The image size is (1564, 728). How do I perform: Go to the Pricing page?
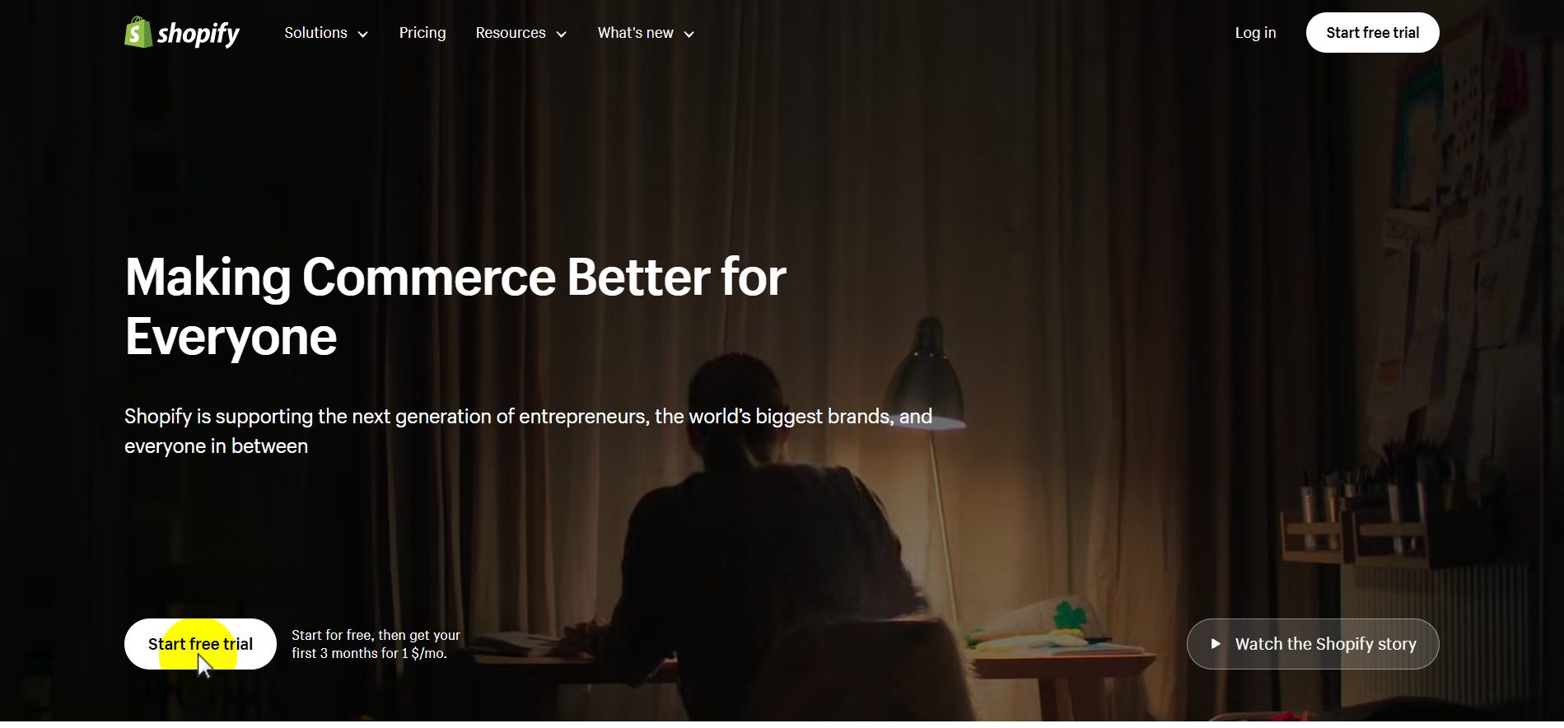tap(423, 33)
